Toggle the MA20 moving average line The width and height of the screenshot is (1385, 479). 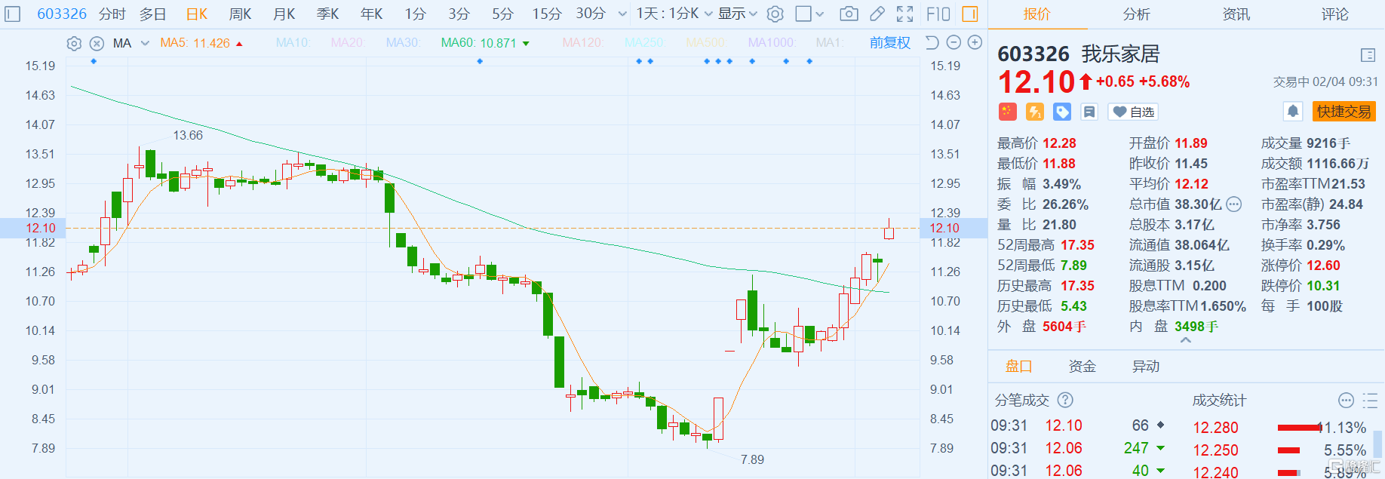(348, 43)
